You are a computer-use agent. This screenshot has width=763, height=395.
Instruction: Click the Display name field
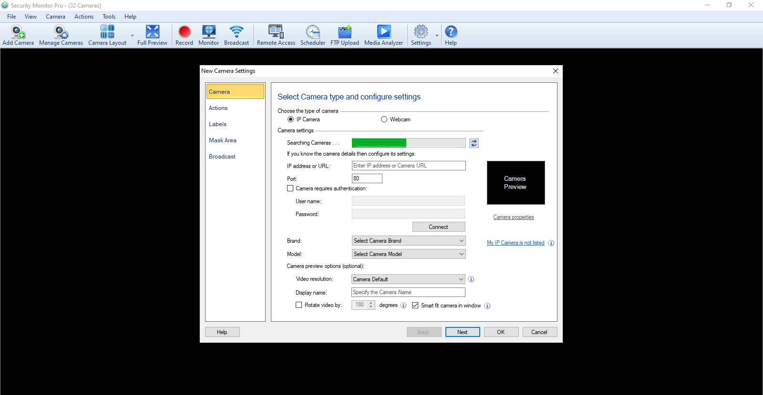point(408,292)
